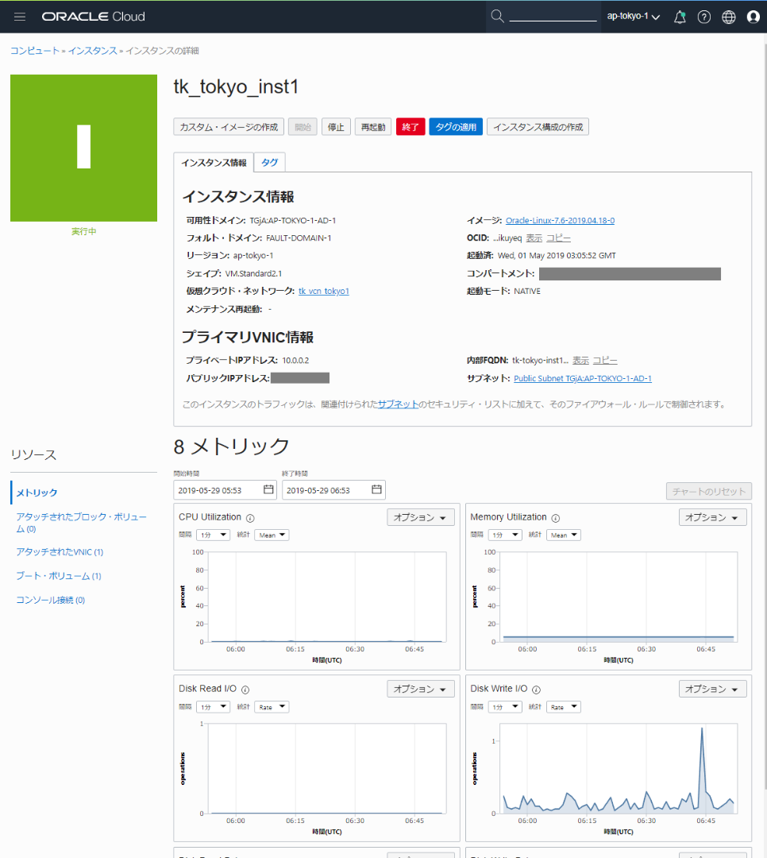Open the 終了時間 calendar picker
This screenshot has width=767, height=858.
(373, 489)
